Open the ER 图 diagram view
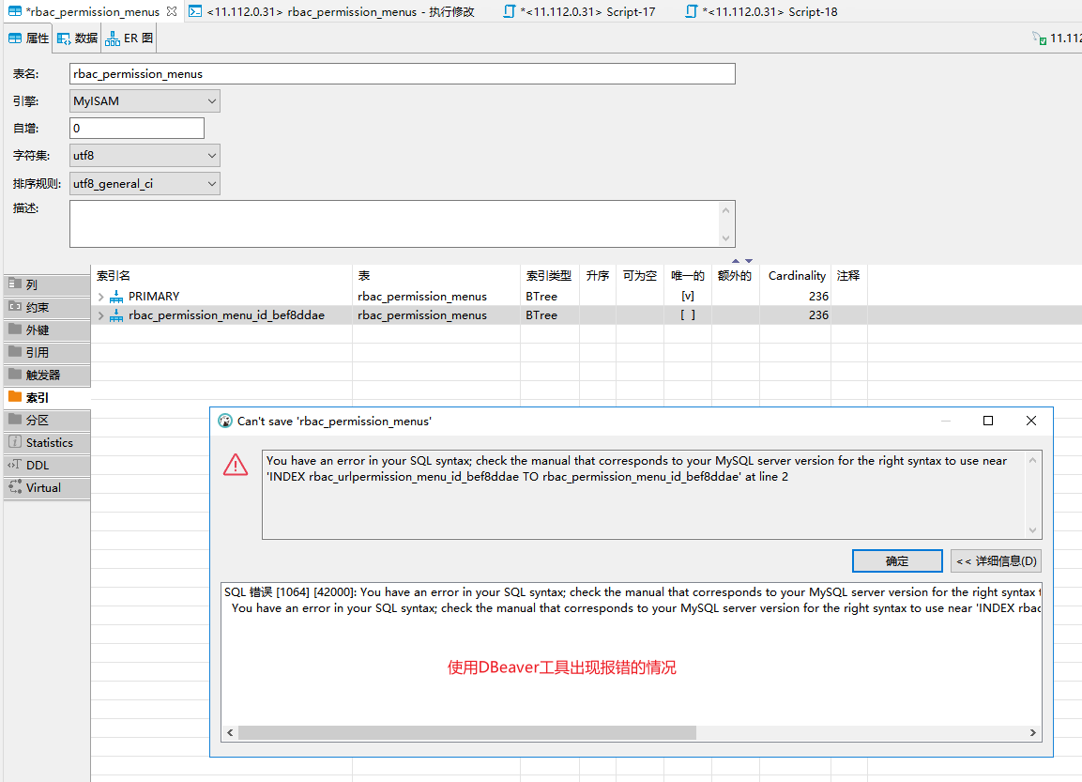Viewport: 1082px width, 782px height. 111,38
